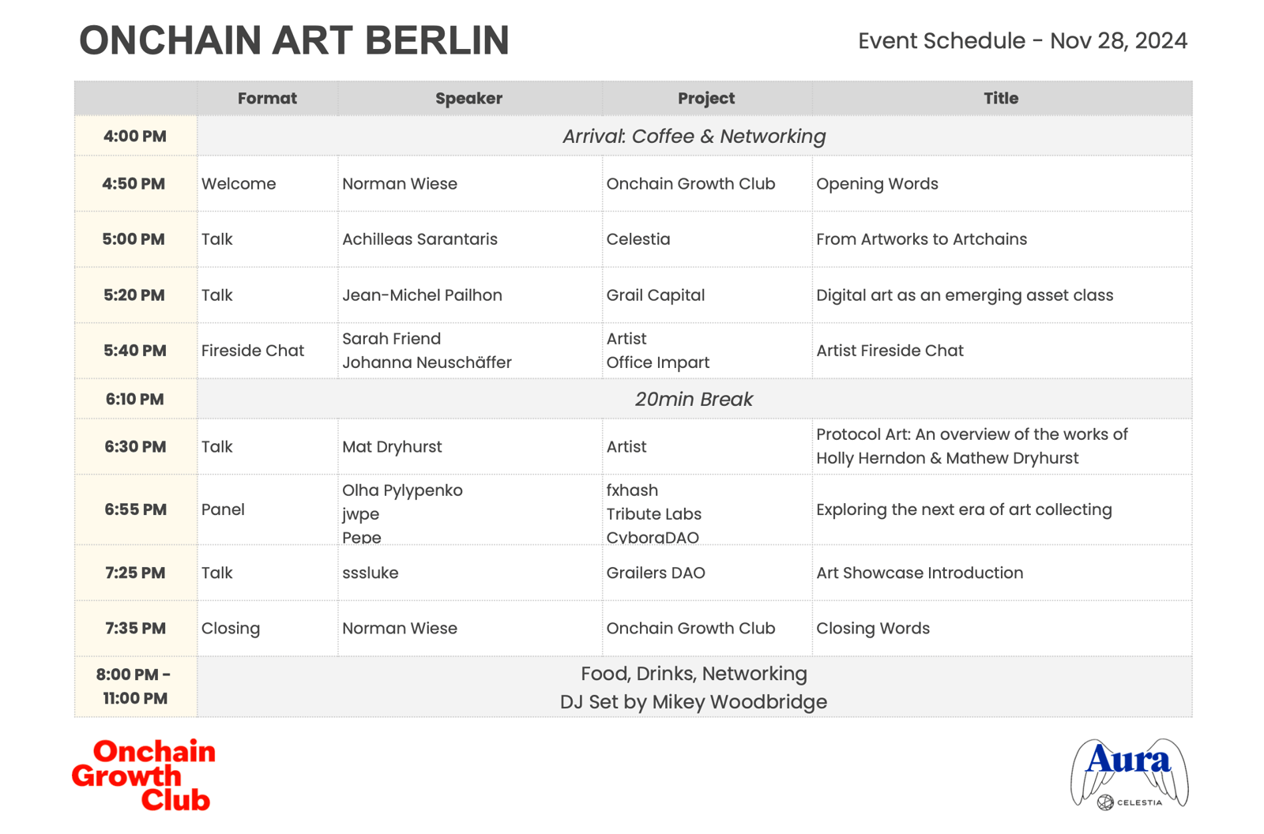
Task: Click the 4:00 PM time cell
Action: [x=135, y=136]
